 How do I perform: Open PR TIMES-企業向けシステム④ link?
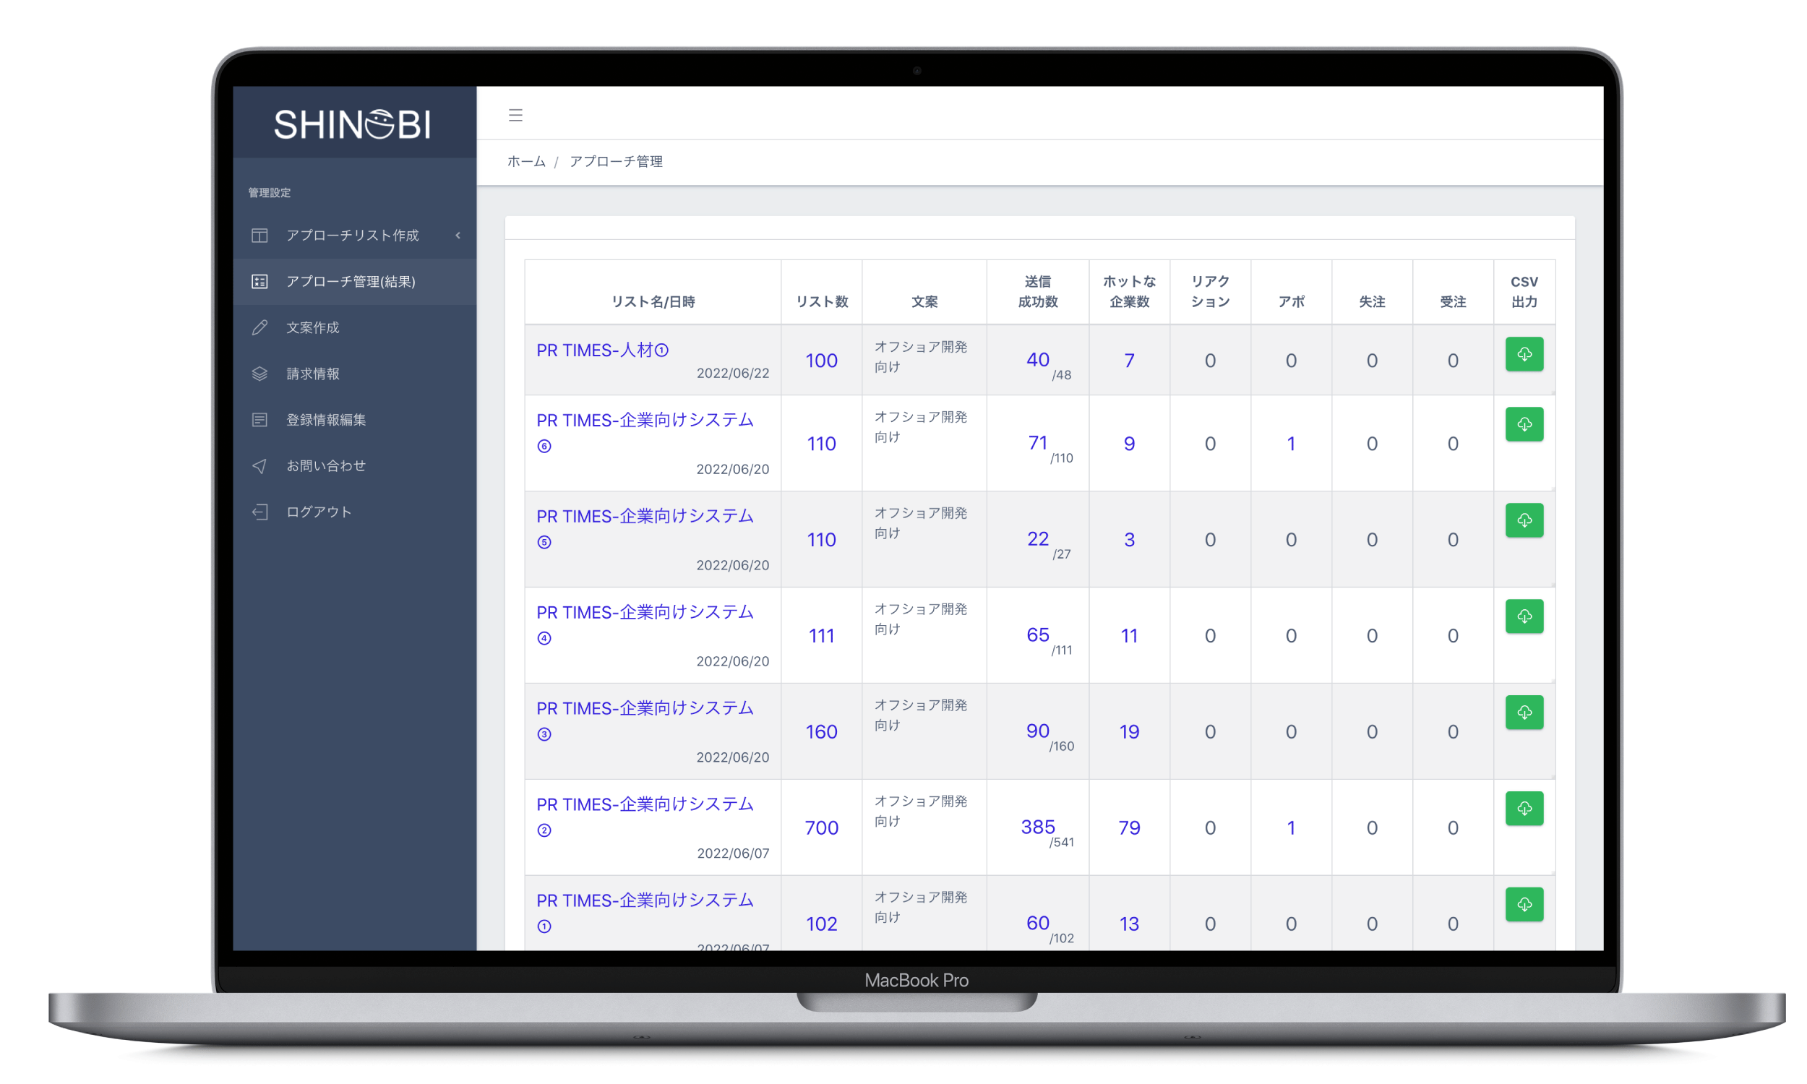pyautogui.click(x=644, y=624)
